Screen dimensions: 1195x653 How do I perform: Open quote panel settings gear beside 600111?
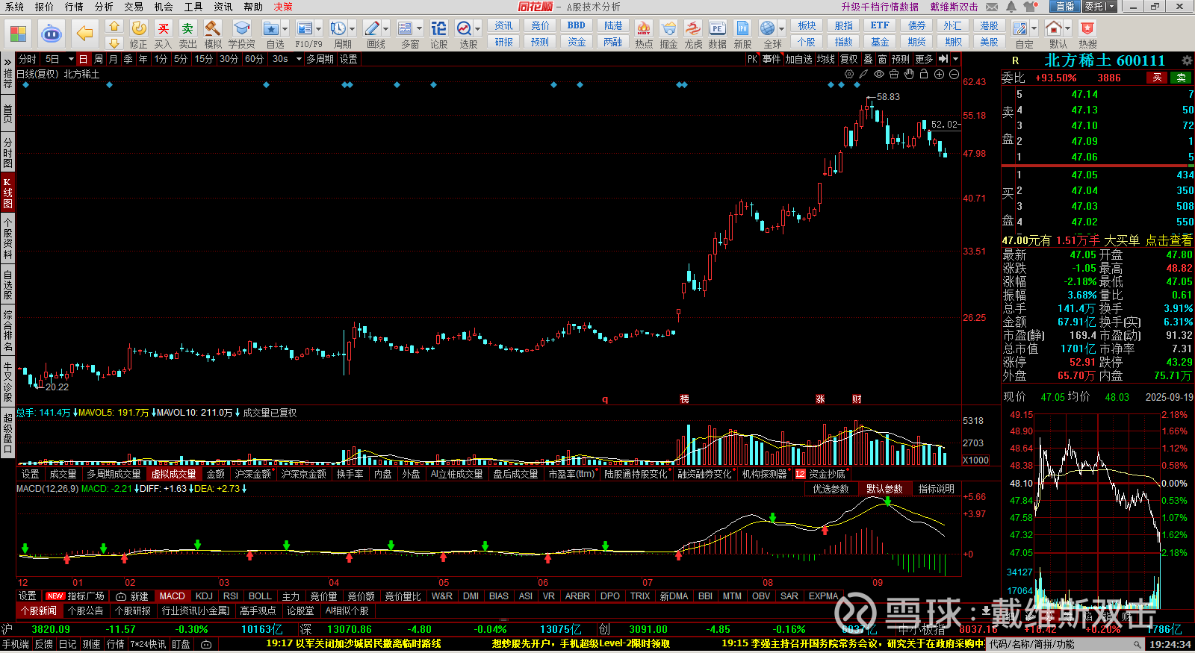[x=1187, y=60]
